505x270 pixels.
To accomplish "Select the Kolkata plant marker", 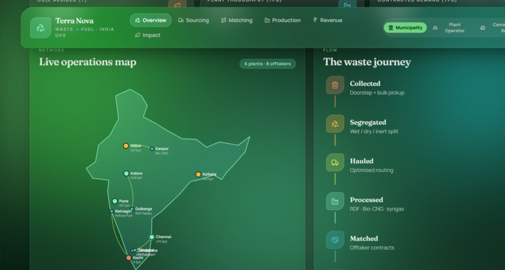I will pyautogui.click(x=199, y=174).
